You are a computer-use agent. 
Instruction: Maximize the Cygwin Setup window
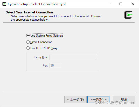121,4
